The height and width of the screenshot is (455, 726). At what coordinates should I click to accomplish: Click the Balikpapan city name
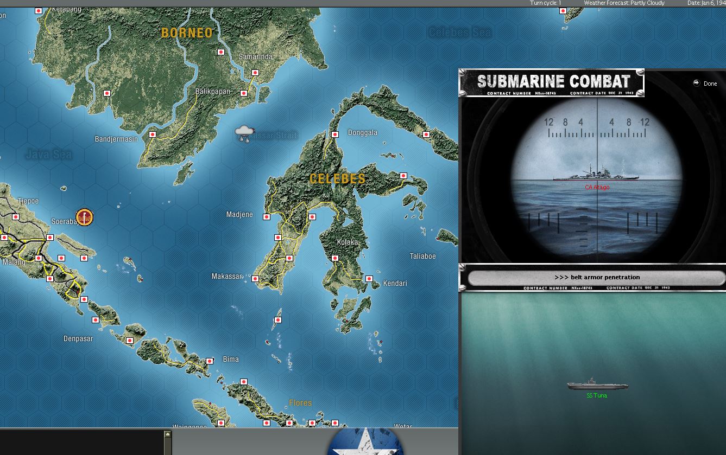tap(213, 92)
